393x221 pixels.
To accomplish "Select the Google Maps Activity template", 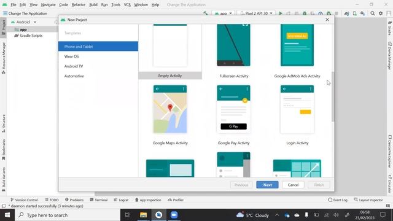I will pos(170,115).
